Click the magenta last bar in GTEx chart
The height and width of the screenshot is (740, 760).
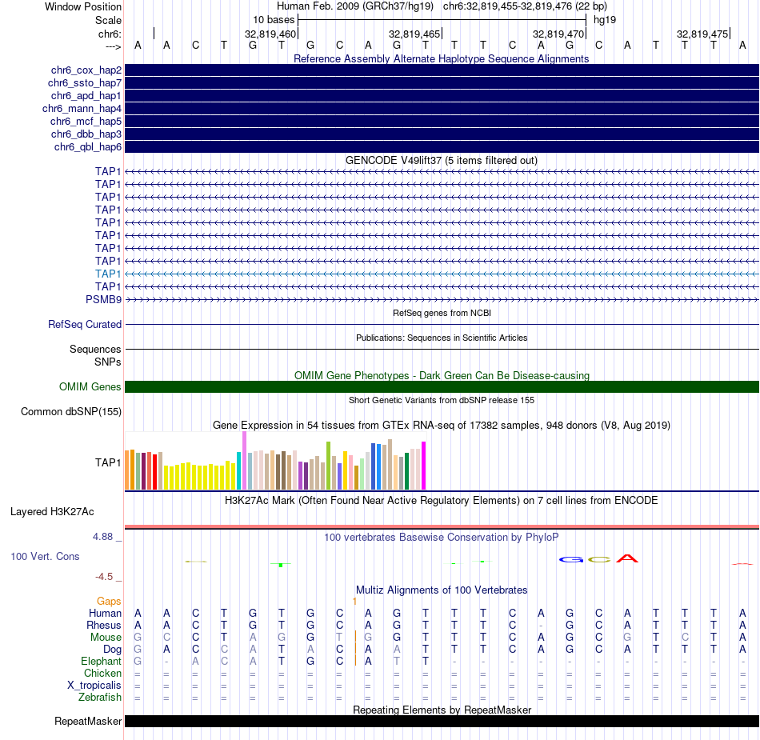[x=424, y=466]
